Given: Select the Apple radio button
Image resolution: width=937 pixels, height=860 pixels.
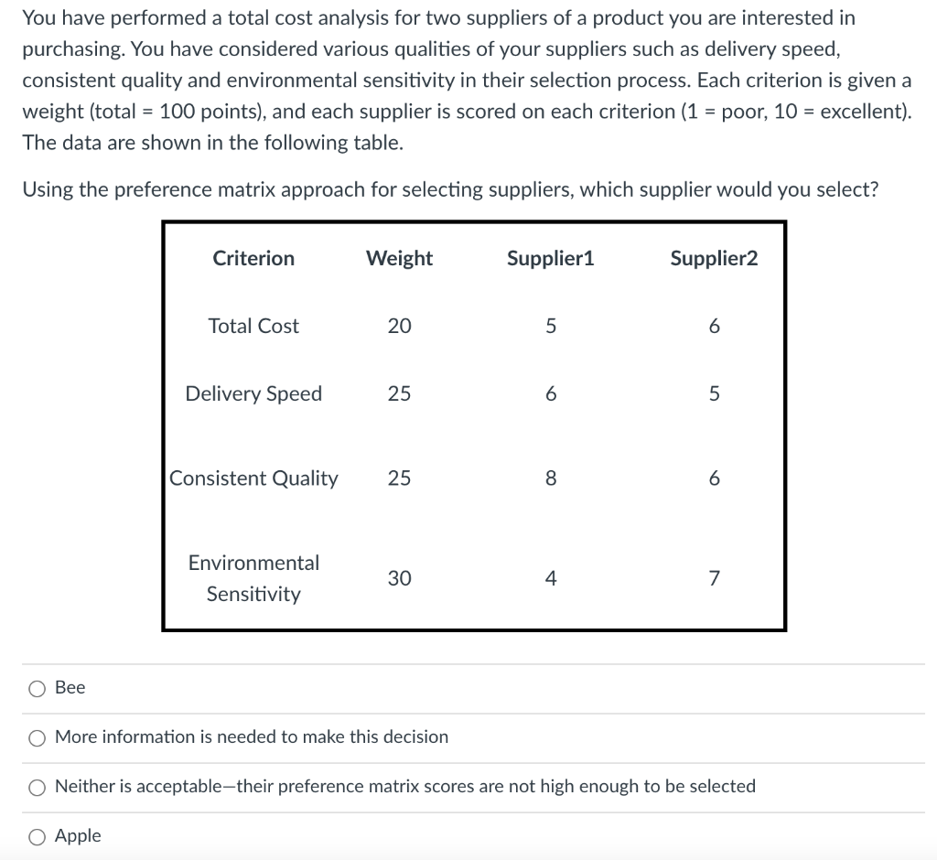Looking at the screenshot, I should click(36, 835).
